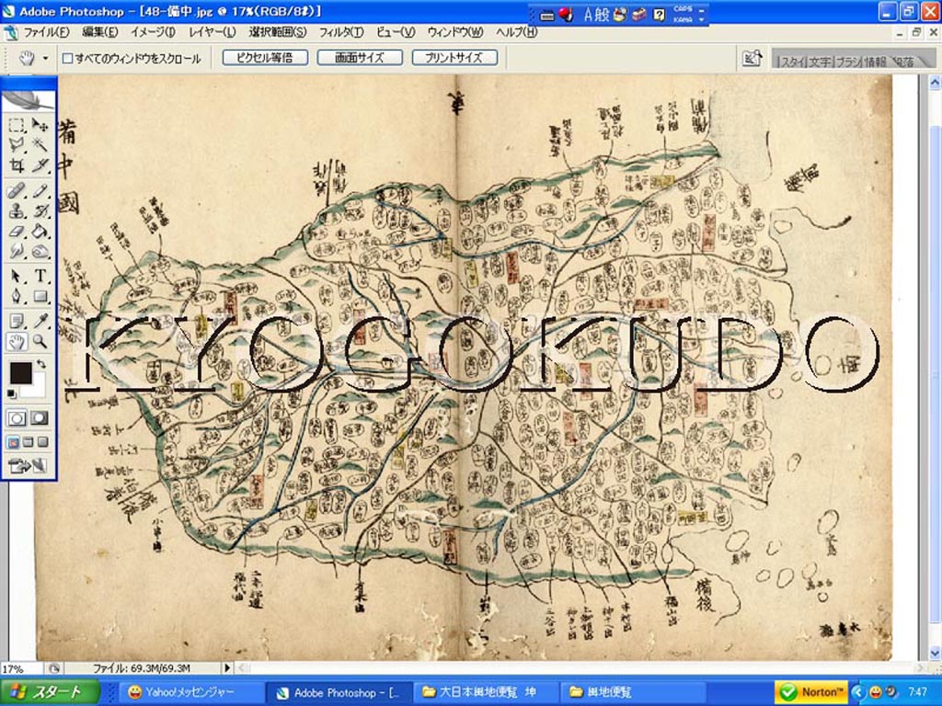Select the Paint Bucket tool
Image resolution: width=942 pixels, height=706 pixels.
coord(40,231)
